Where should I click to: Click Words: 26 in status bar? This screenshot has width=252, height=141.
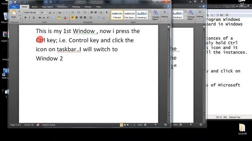29,125
